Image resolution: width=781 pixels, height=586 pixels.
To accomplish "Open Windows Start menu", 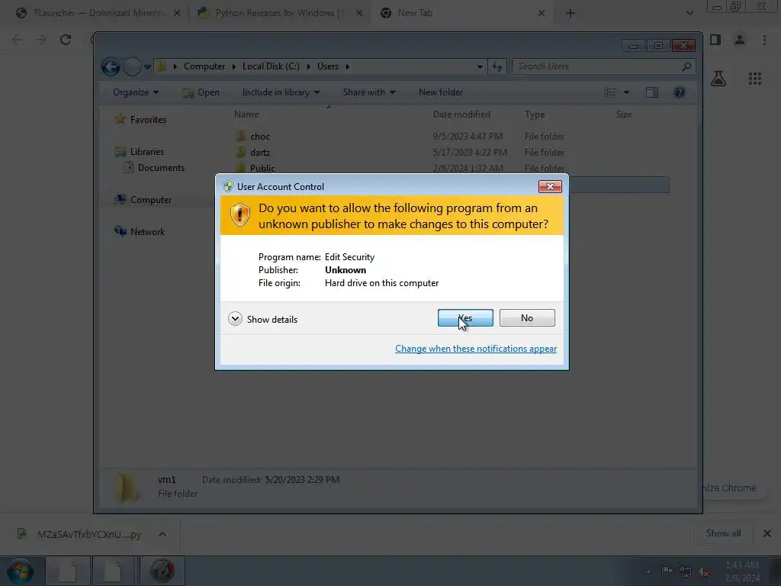I will (21, 571).
